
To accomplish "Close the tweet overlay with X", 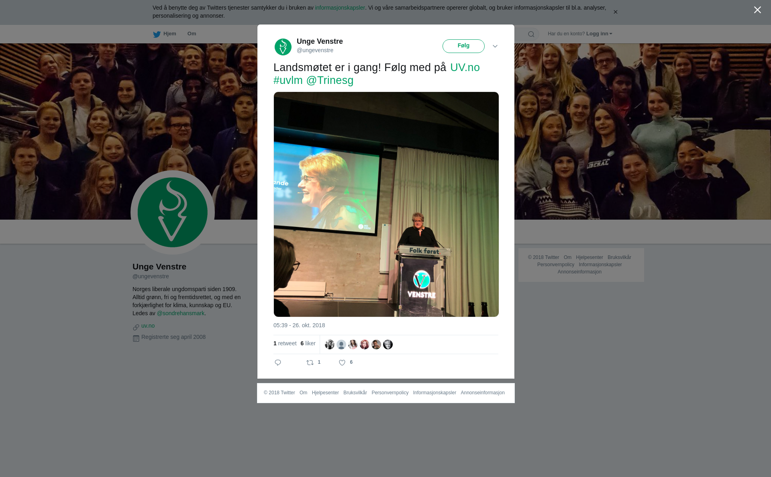I will pyautogui.click(x=757, y=10).
